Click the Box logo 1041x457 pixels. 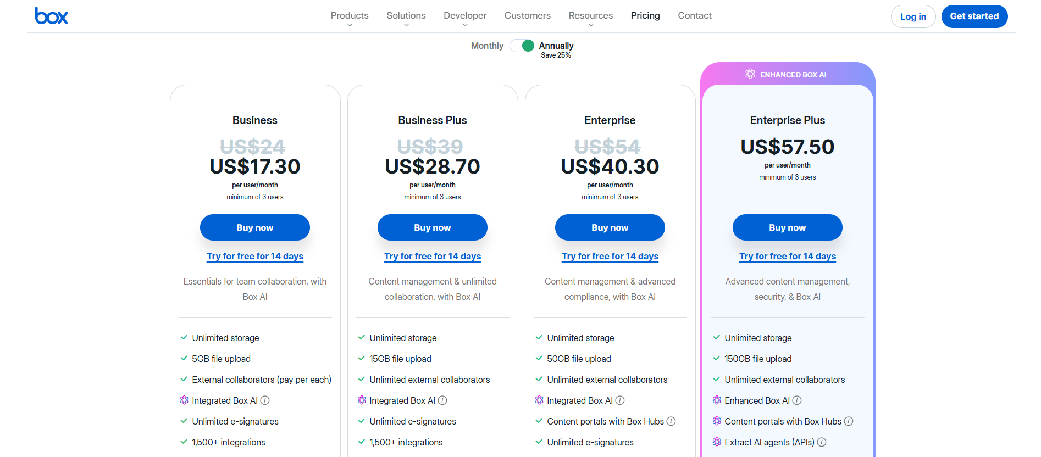point(51,16)
